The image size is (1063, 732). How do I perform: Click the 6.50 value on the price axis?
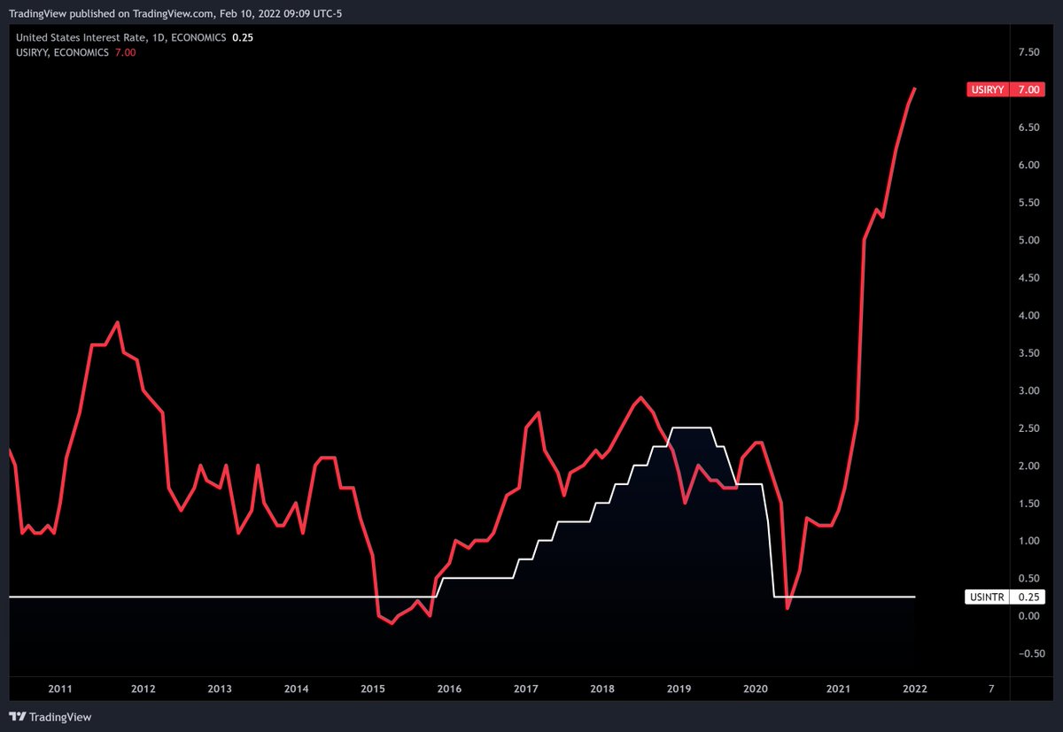click(1028, 128)
